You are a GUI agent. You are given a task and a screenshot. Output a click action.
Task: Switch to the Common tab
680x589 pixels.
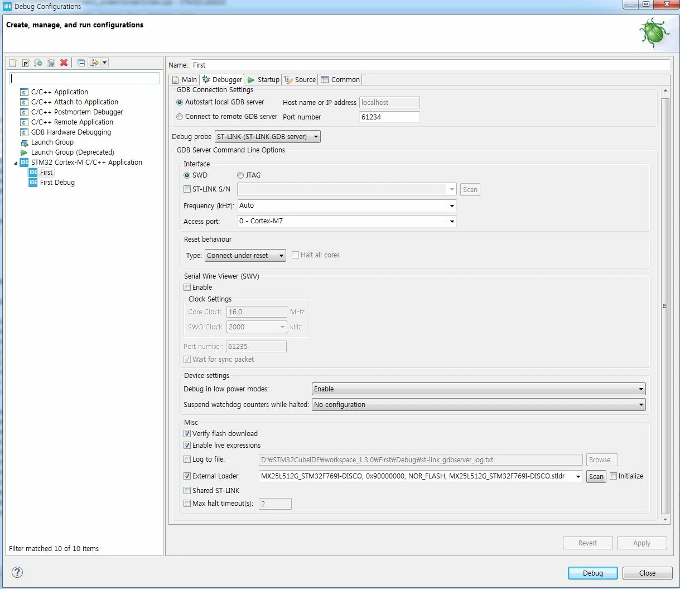(x=340, y=80)
